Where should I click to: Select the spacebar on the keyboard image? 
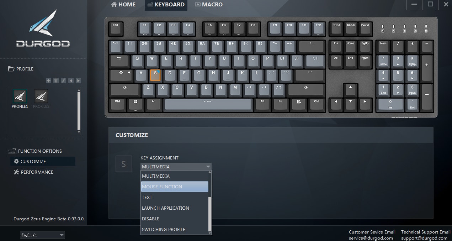click(x=208, y=105)
